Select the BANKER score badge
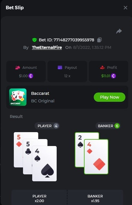This screenshot has height=205, width=132. click(x=117, y=126)
